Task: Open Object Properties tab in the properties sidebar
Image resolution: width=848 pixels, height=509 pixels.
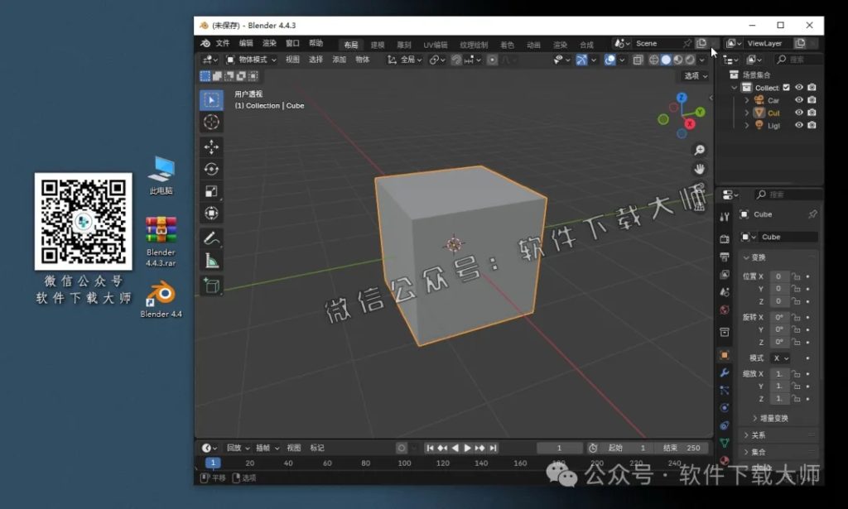Action: point(725,354)
